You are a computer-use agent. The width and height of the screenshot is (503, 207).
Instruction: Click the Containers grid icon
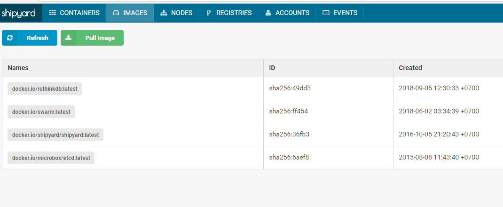tap(52, 13)
